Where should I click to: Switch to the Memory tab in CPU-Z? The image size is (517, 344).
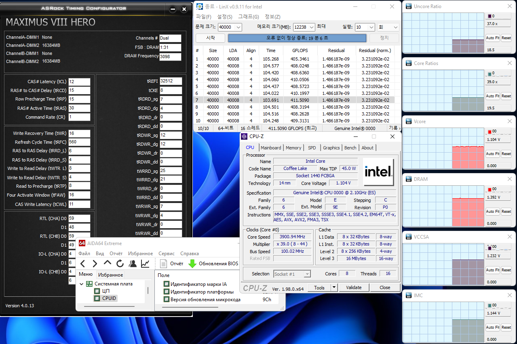[293, 148]
